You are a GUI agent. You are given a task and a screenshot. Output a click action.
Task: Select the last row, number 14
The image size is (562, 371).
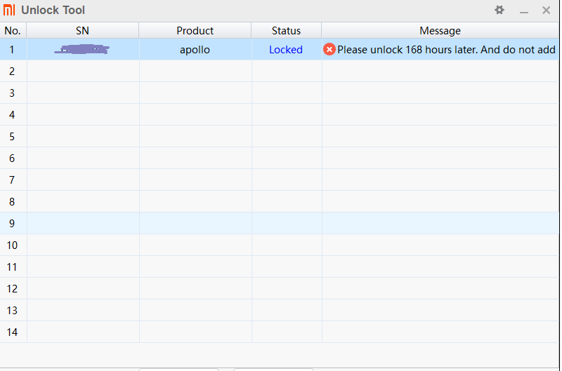13,332
